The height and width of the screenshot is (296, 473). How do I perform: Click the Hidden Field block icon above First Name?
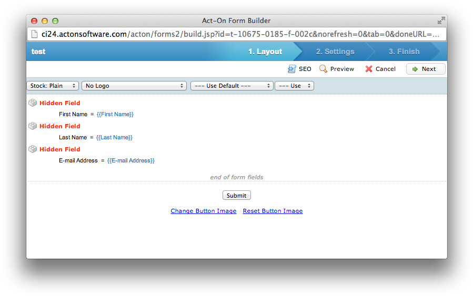tap(33, 103)
